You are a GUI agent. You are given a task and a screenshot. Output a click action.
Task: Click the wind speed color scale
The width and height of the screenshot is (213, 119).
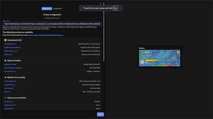[159, 65]
